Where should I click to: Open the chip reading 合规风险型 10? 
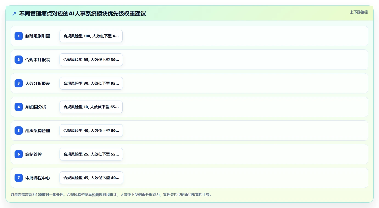[x=91, y=107]
